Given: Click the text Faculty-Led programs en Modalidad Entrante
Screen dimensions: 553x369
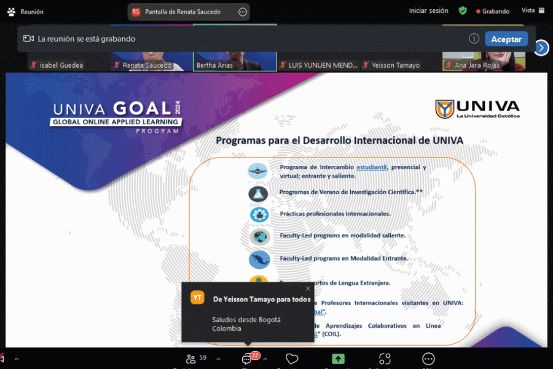Looking at the screenshot, I should point(343,258).
